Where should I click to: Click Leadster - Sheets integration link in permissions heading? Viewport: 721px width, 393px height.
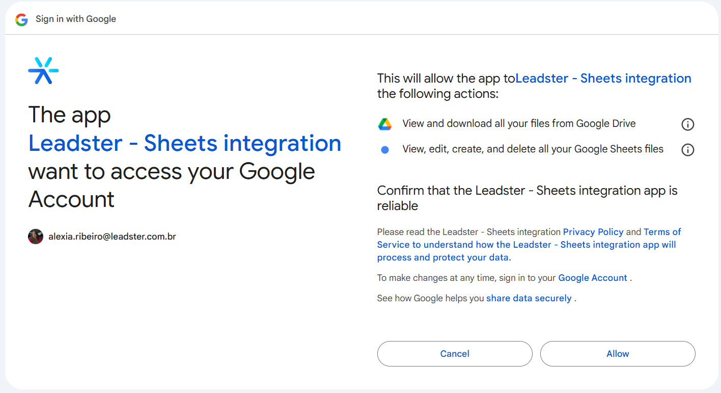(603, 78)
